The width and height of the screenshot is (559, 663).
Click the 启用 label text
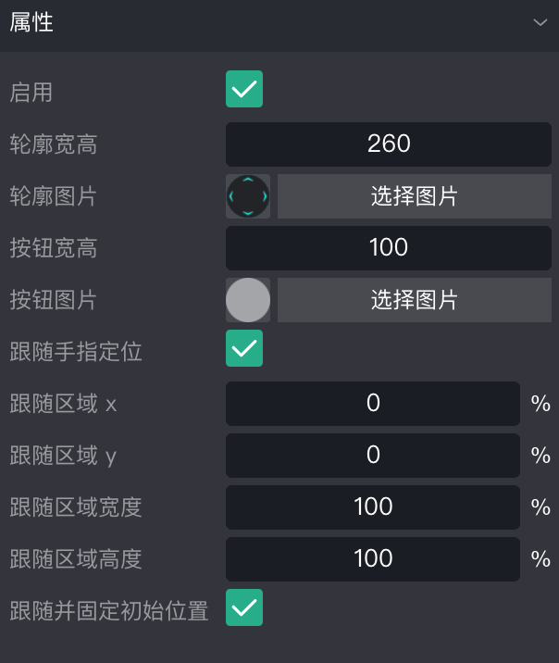click(x=31, y=93)
